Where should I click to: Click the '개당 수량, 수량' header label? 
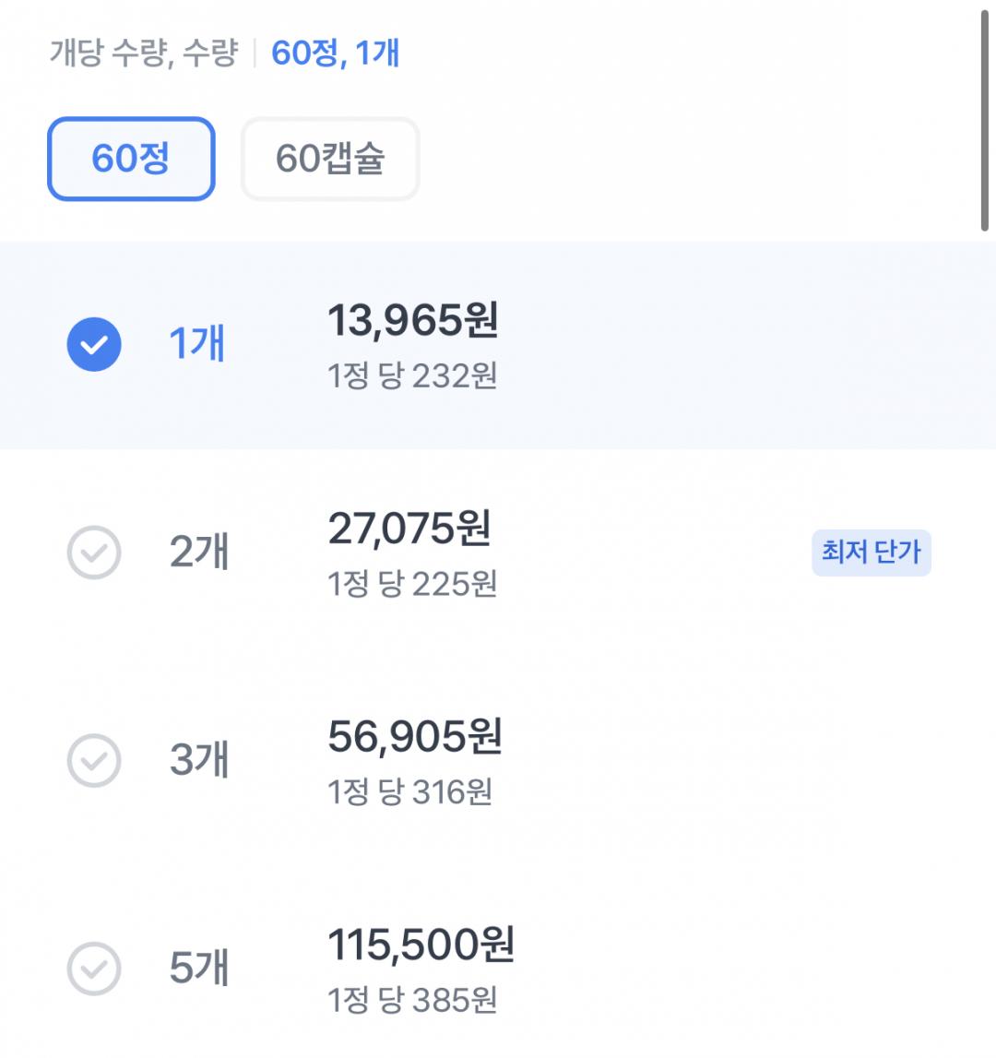(143, 53)
